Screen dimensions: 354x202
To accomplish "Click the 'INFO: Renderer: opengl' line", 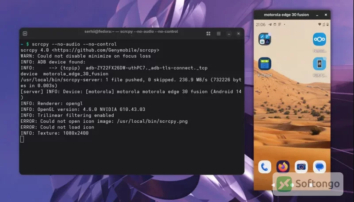I will [x=51, y=104].
